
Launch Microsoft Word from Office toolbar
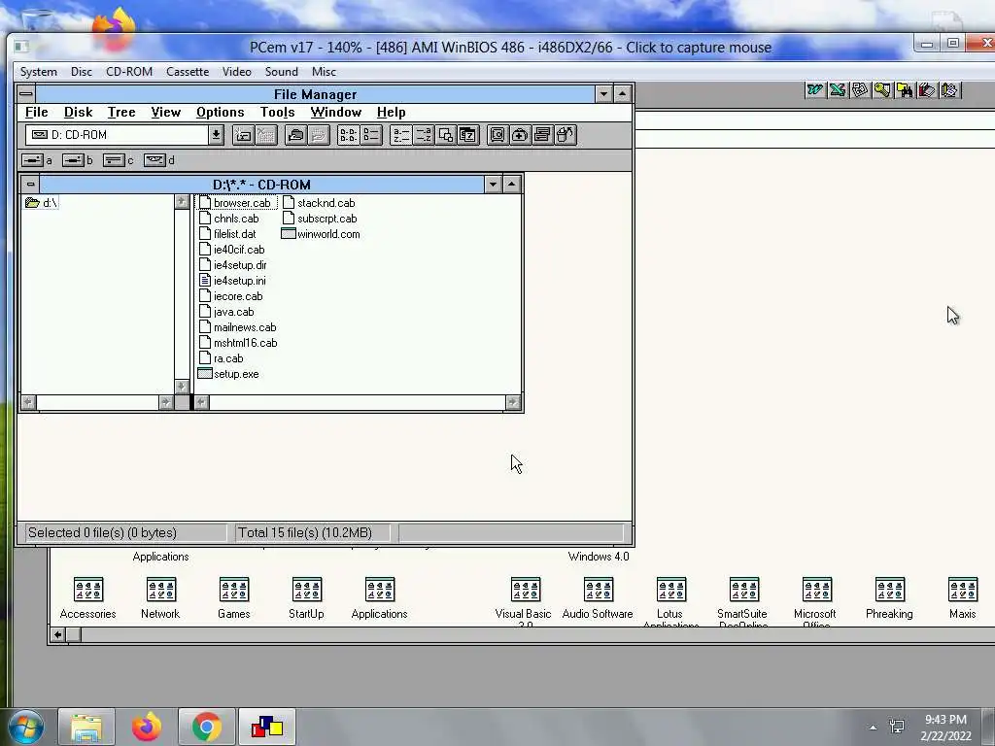point(815,90)
